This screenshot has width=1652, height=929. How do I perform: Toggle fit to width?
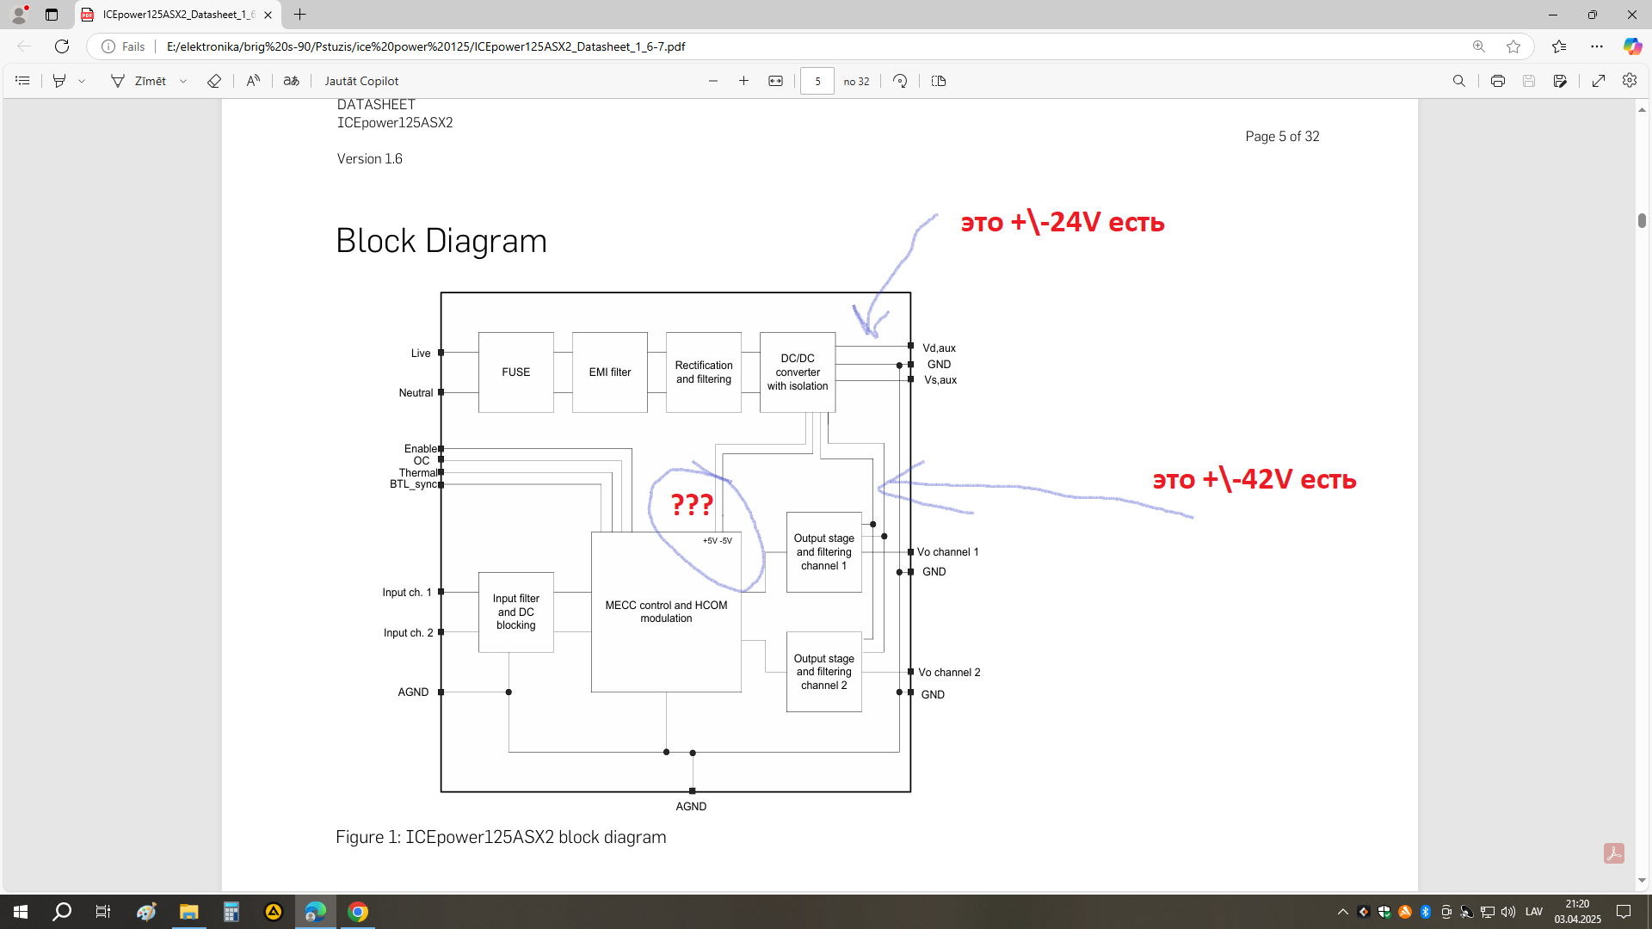776,81
